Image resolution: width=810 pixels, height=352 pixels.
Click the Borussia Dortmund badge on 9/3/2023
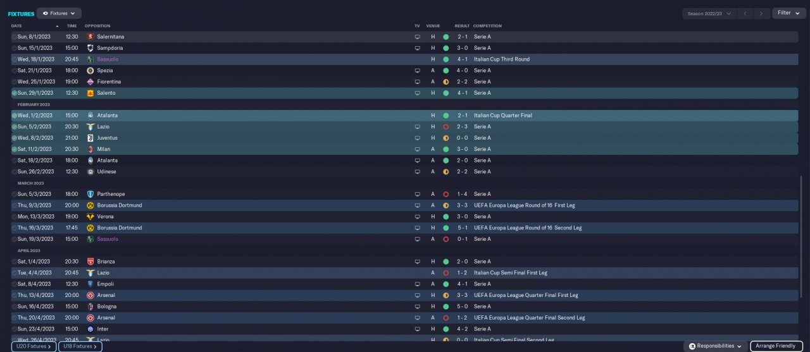(x=90, y=205)
